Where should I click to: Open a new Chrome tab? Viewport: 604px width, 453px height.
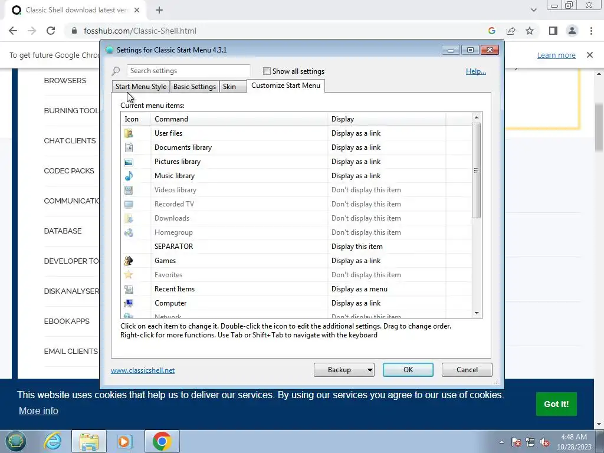pyautogui.click(x=159, y=11)
